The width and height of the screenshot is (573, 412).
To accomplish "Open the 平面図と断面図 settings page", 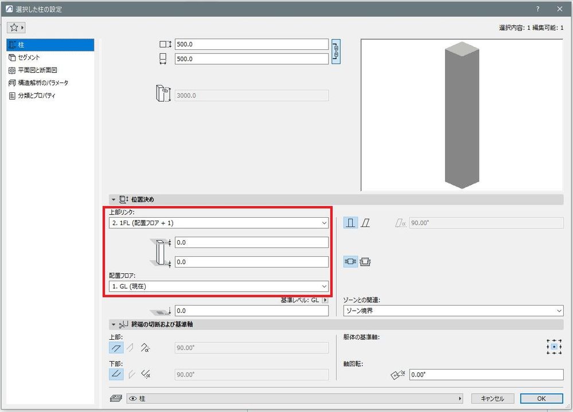I will pyautogui.click(x=50, y=70).
